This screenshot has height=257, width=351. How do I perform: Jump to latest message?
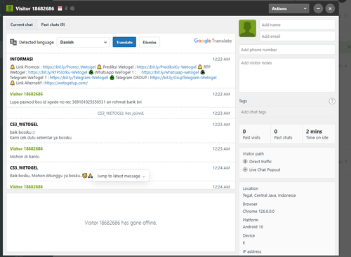121,176
